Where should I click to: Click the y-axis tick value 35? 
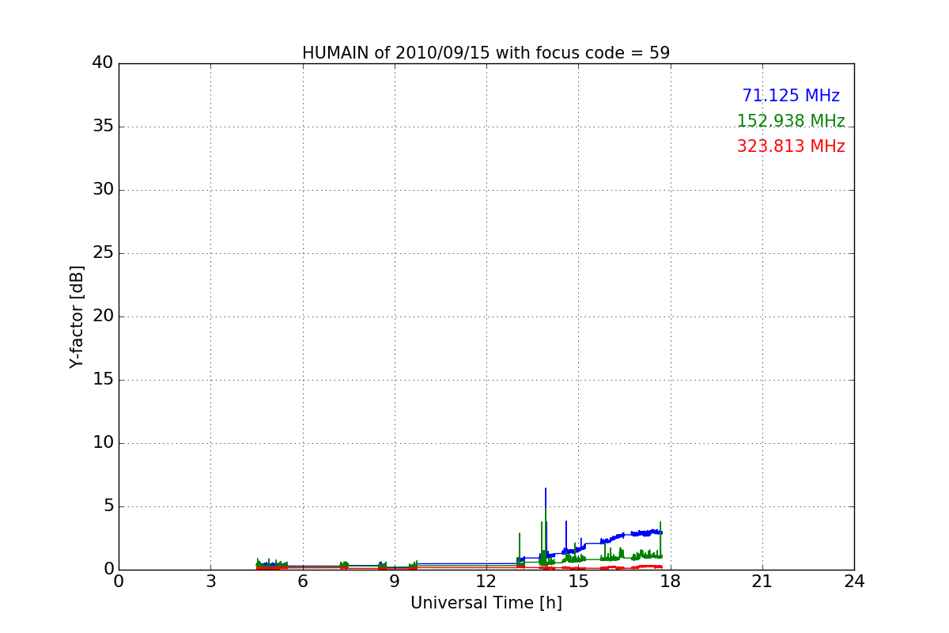point(103,127)
